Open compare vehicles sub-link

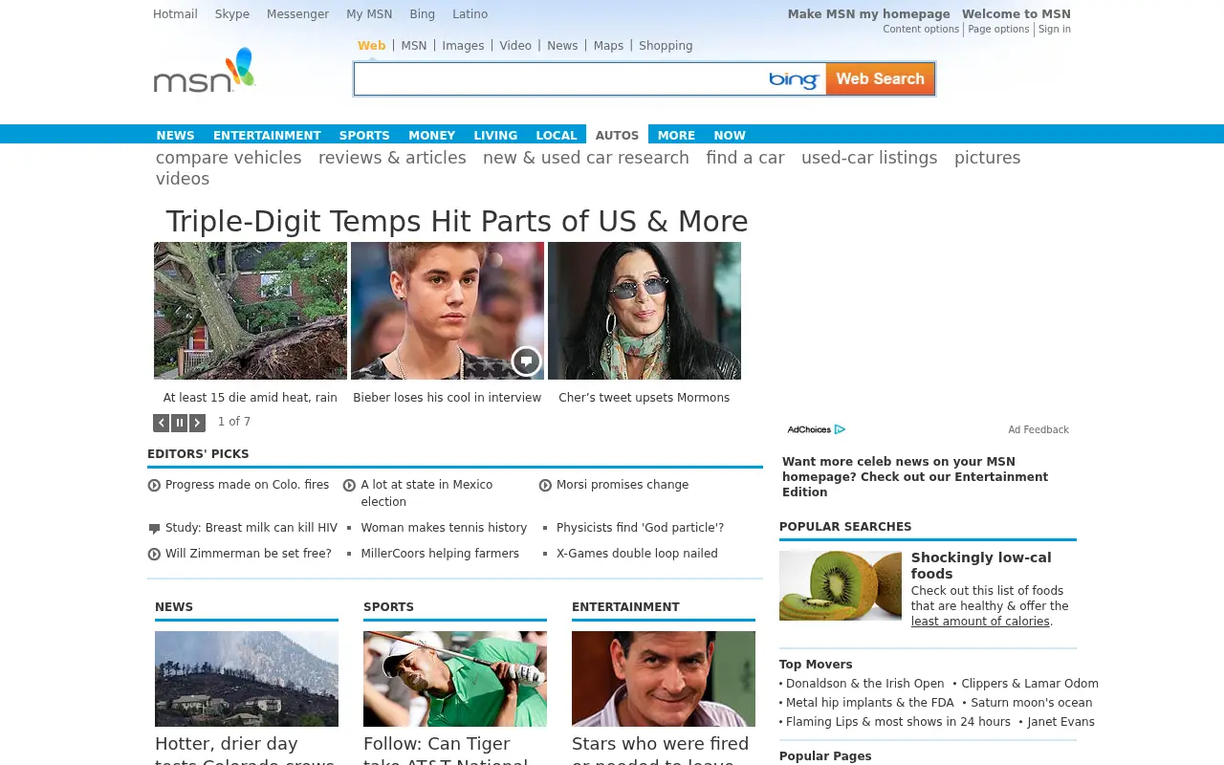pos(229,158)
